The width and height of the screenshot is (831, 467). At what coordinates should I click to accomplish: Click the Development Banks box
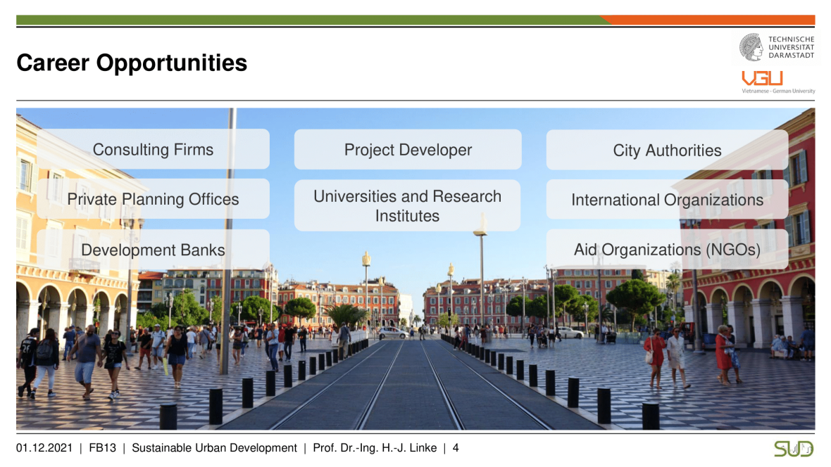(x=153, y=250)
